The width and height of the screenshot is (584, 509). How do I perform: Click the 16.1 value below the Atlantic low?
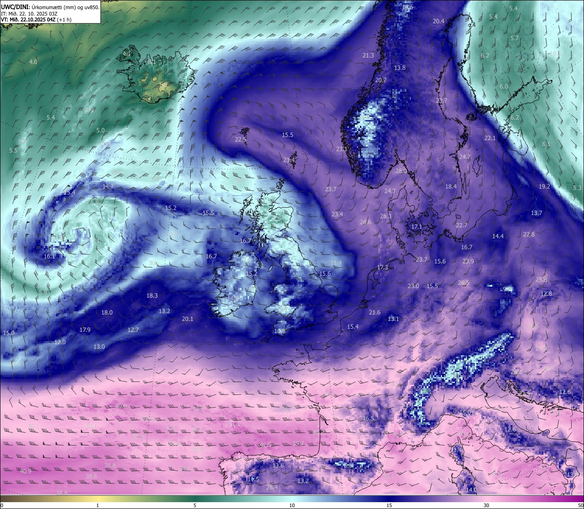pos(49,257)
